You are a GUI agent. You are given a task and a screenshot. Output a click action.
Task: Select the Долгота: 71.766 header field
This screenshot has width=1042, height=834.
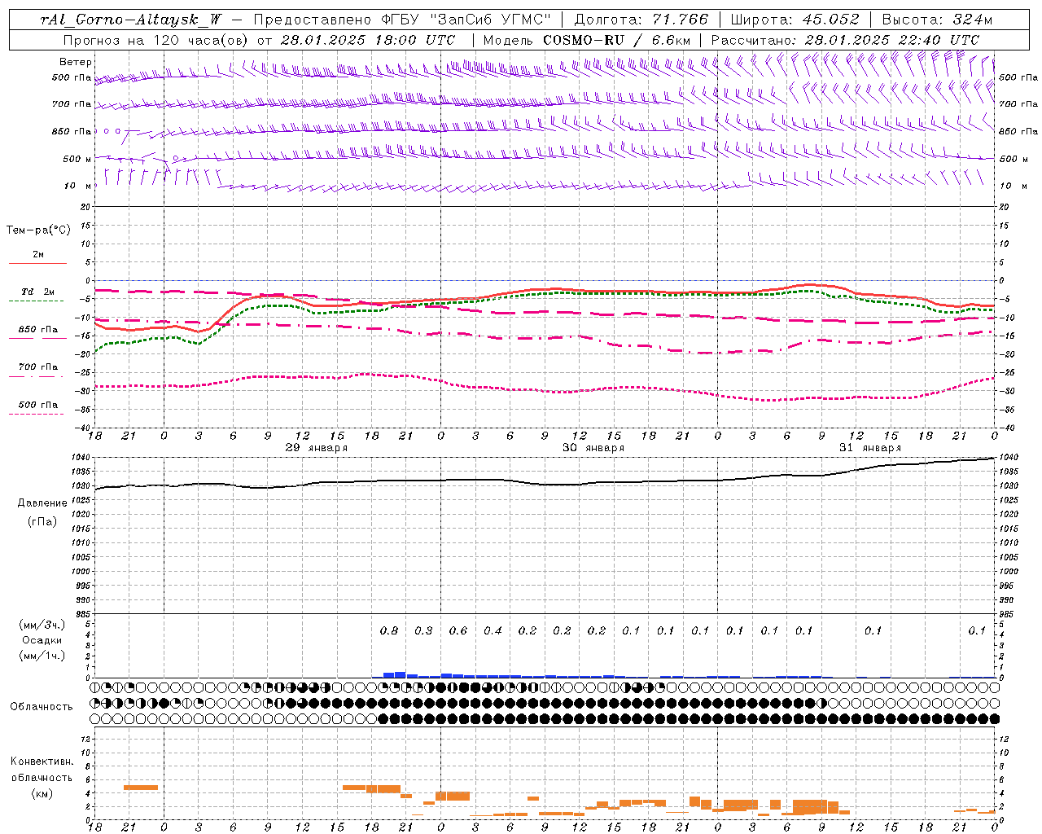[641, 20]
